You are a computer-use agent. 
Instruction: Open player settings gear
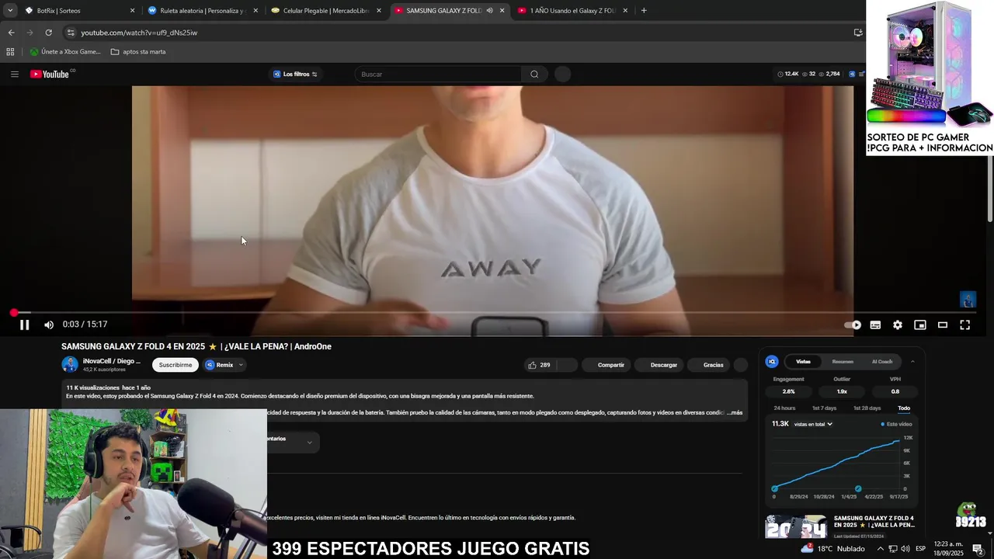[898, 325]
